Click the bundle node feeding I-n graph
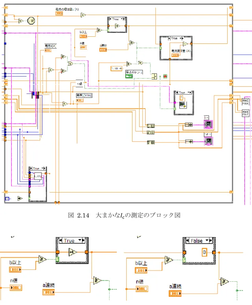252x305 pixels. (189, 125)
